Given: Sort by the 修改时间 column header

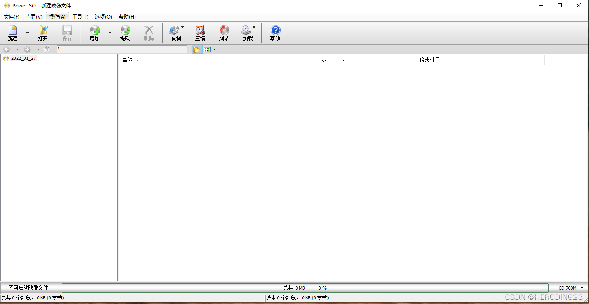Looking at the screenshot, I should [481, 60].
